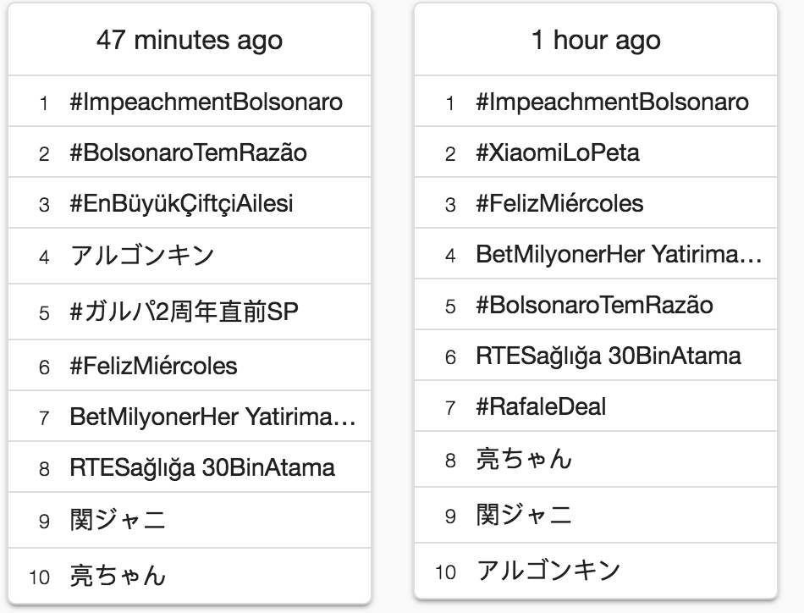Select RTESağlığa 30BinAtama ranked 8 in 47 minutes list

click(x=202, y=467)
